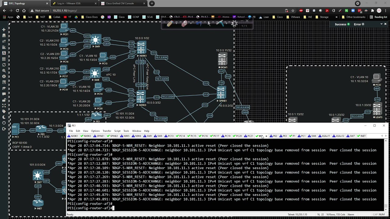390x219 pixels.
Task: Open the Other bookmarks folder
Action: click(353, 17)
